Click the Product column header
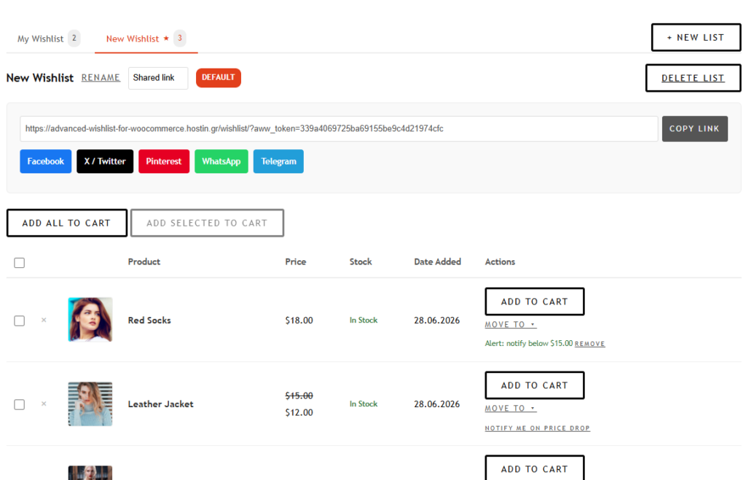Image resolution: width=746 pixels, height=480 pixels. pyautogui.click(x=144, y=261)
